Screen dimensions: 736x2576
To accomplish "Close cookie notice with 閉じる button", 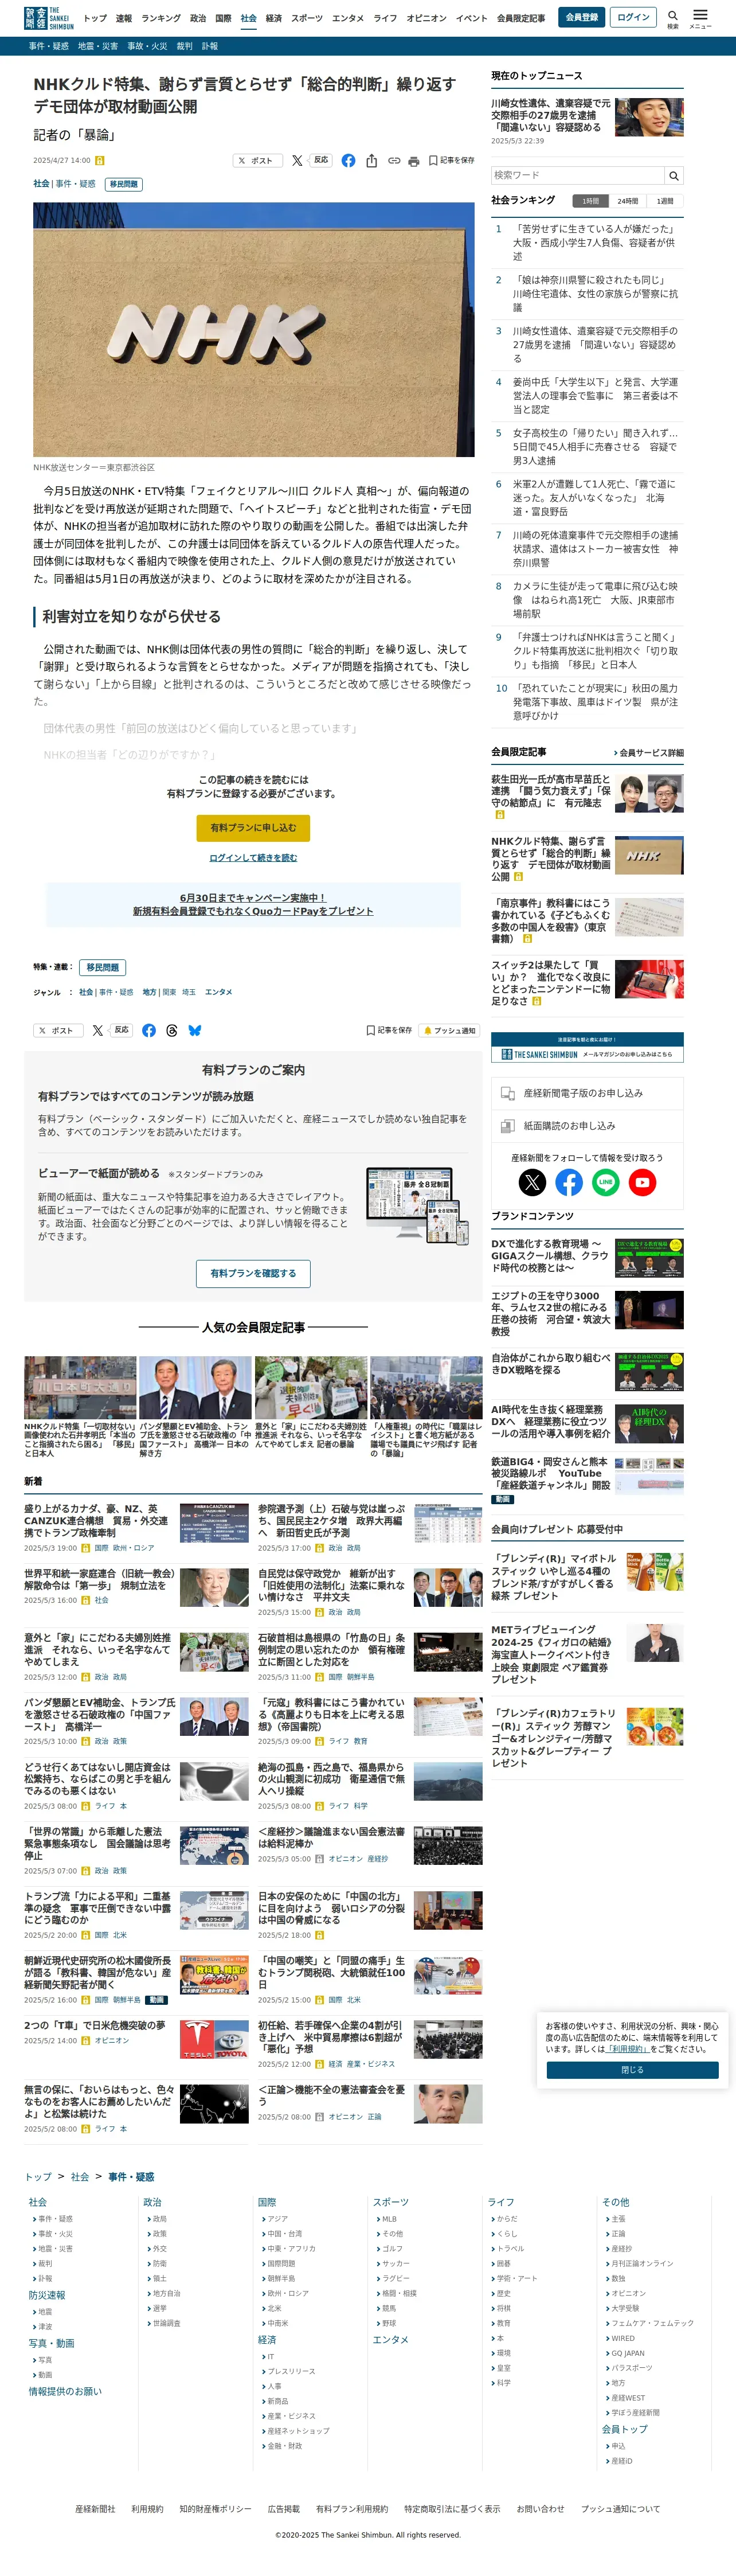I will pos(632,2070).
